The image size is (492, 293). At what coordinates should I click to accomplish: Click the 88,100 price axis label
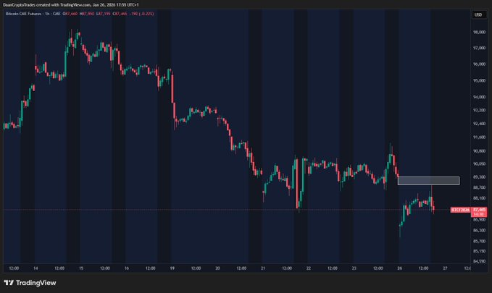coord(479,198)
